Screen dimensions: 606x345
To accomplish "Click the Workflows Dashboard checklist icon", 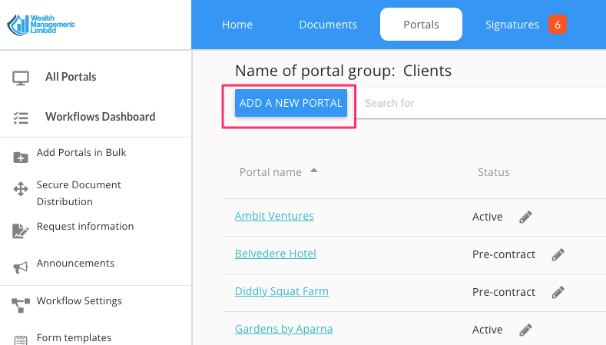I will 21,118.
